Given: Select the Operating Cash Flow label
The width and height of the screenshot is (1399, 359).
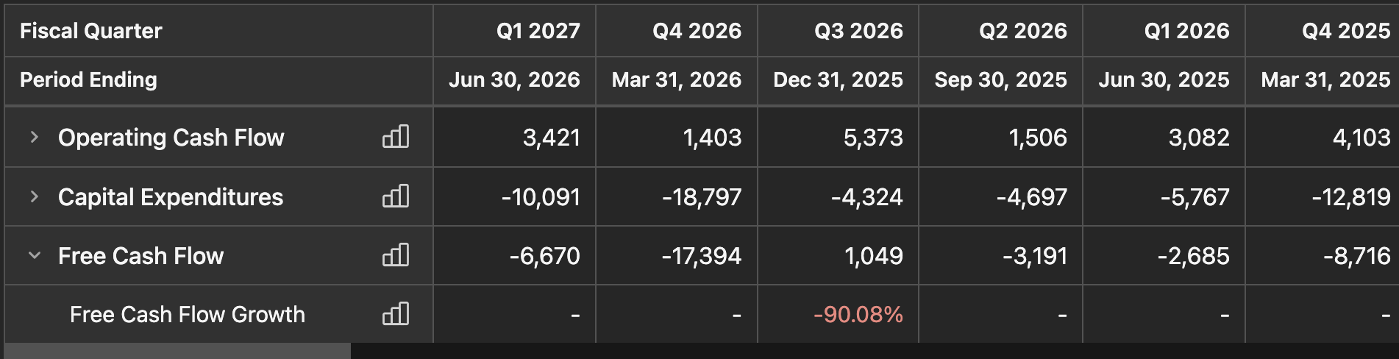Looking at the screenshot, I should tap(171, 137).
